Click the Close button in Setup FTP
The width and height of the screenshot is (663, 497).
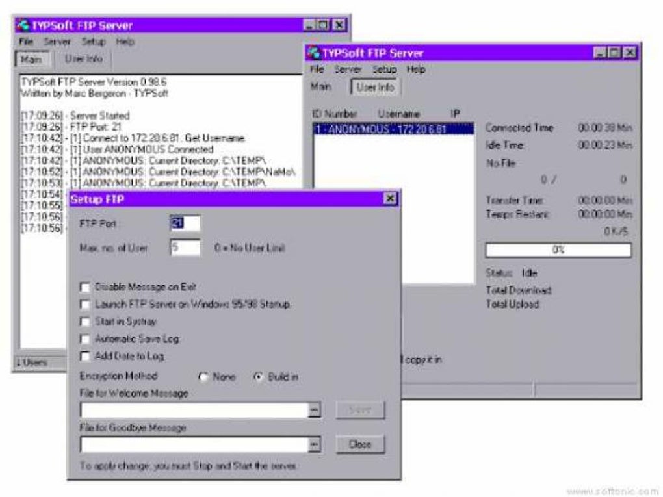[x=360, y=444]
